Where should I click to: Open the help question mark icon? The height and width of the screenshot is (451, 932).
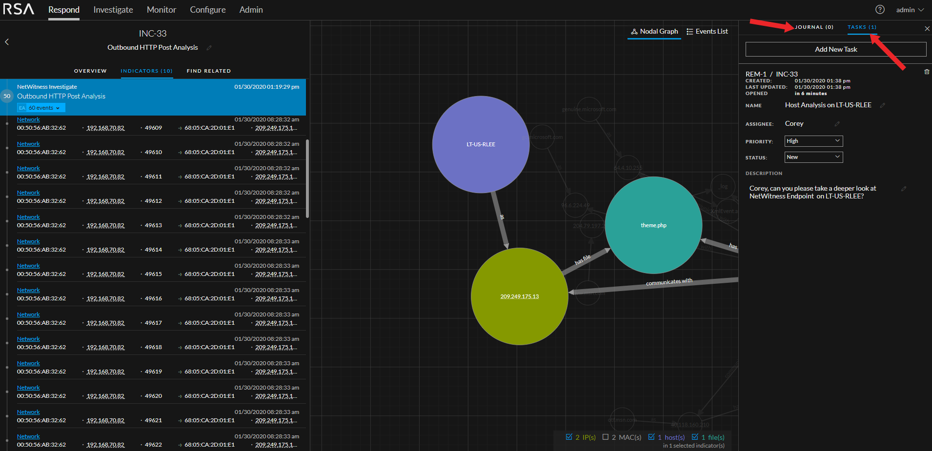[x=880, y=10]
